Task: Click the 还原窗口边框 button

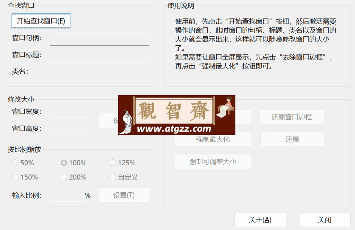Action: (292, 117)
